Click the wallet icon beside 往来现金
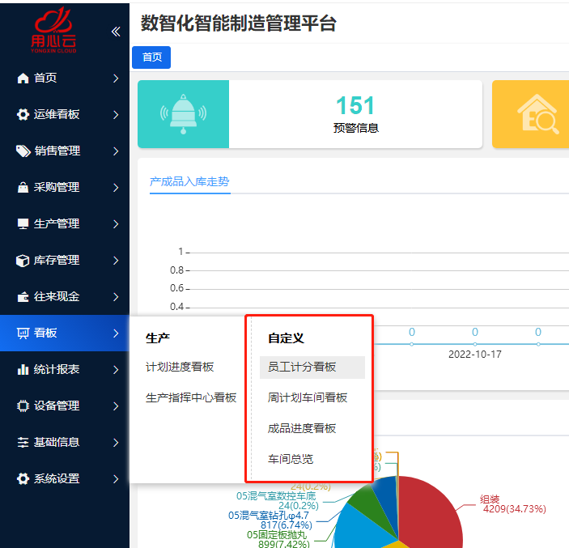This screenshot has width=569, height=548. [23, 297]
